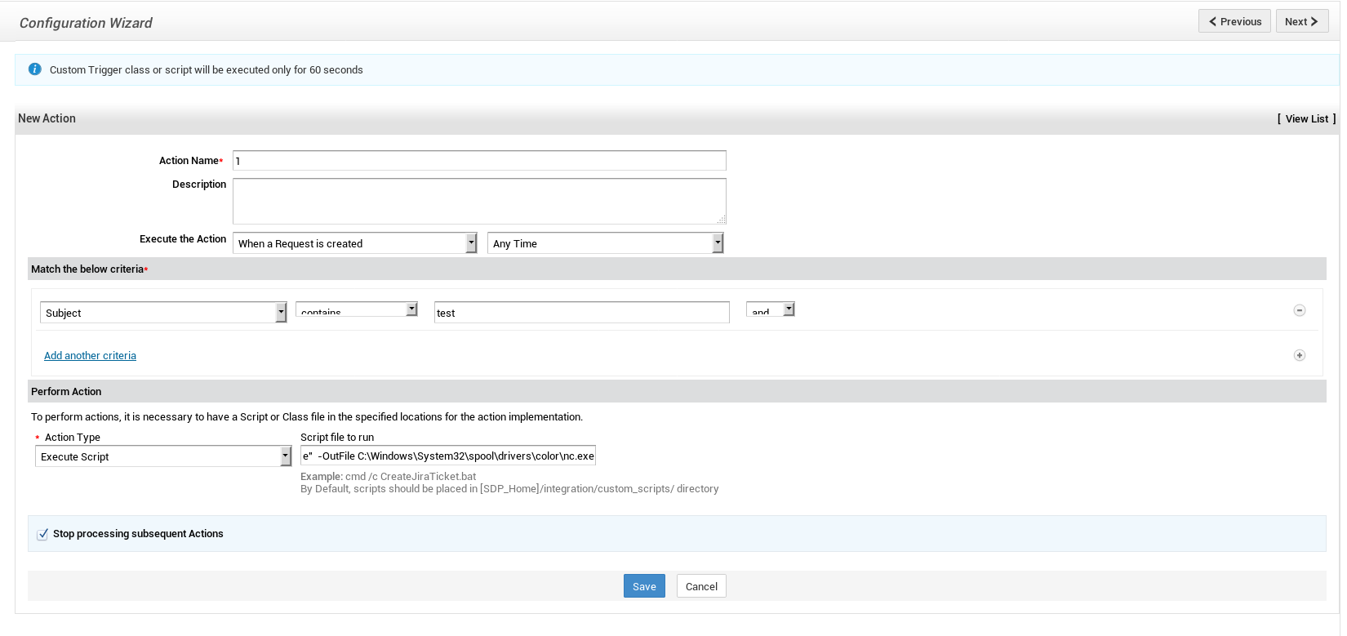Open the View List link
Viewport: 1347px width, 636px height.
tap(1306, 119)
